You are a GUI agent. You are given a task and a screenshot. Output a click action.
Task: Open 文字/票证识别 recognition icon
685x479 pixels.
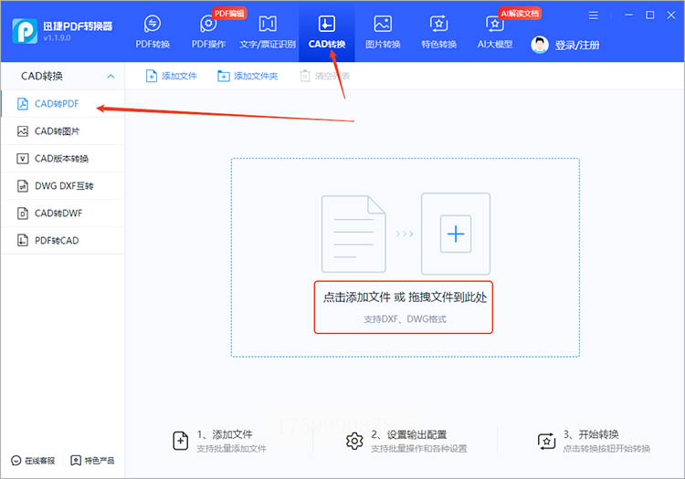click(x=268, y=24)
